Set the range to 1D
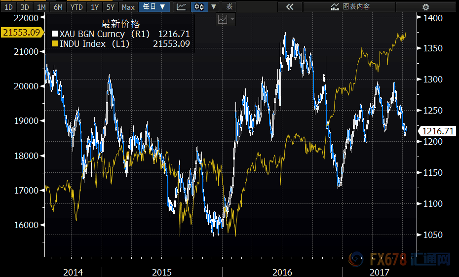Screen dimensions: 459x277 (9, 7)
